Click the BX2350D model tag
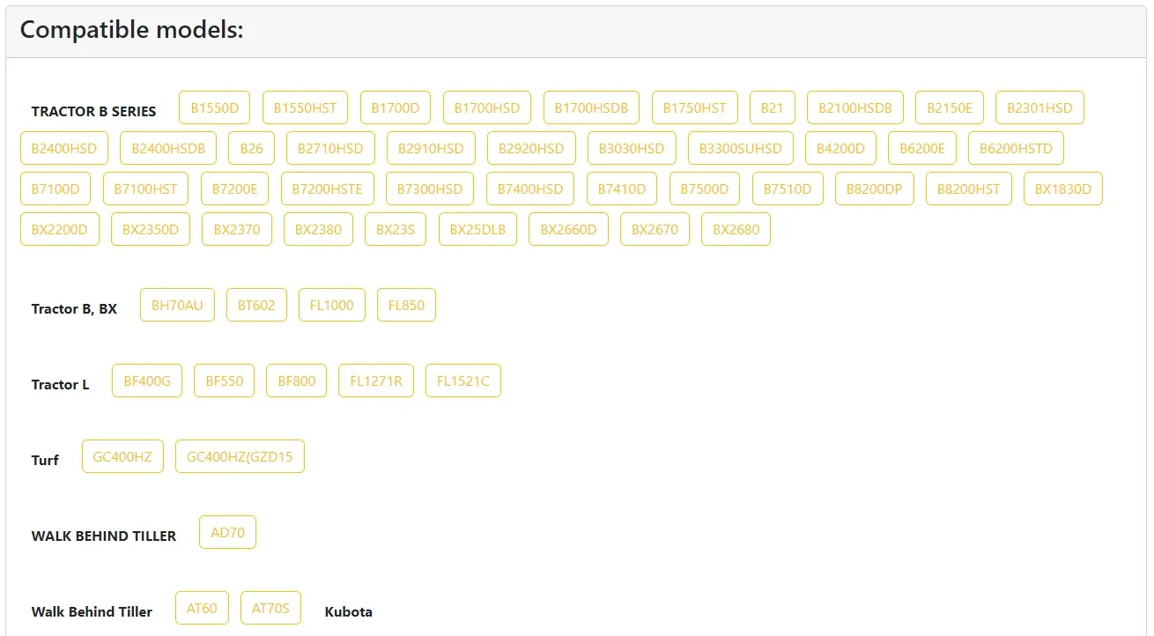 pos(151,229)
